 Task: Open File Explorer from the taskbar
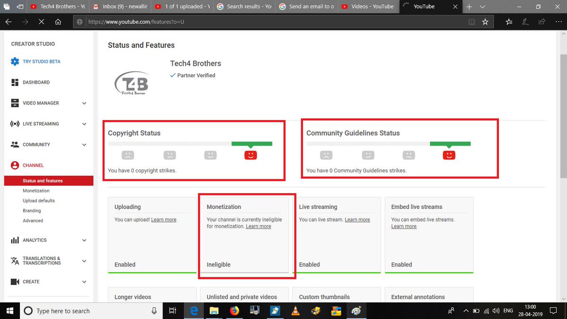pos(214,310)
